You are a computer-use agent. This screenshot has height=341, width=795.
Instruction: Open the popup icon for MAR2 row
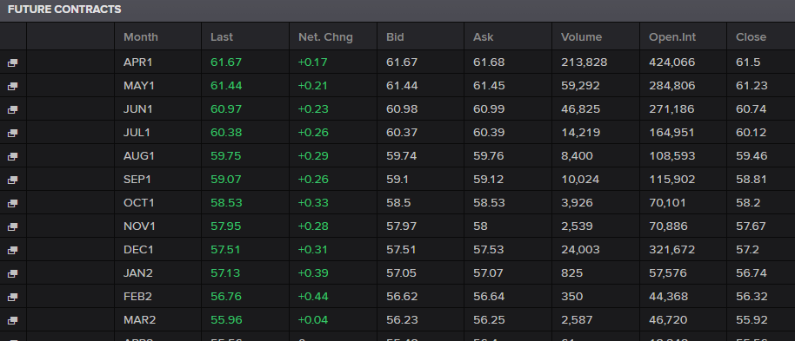[13, 320]
